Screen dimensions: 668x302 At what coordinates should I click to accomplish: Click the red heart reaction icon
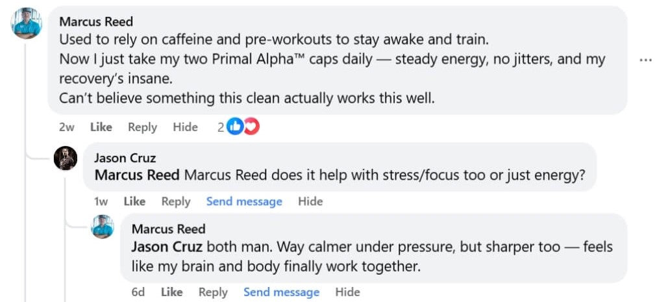pyautogui.click(x=251, y=127)
